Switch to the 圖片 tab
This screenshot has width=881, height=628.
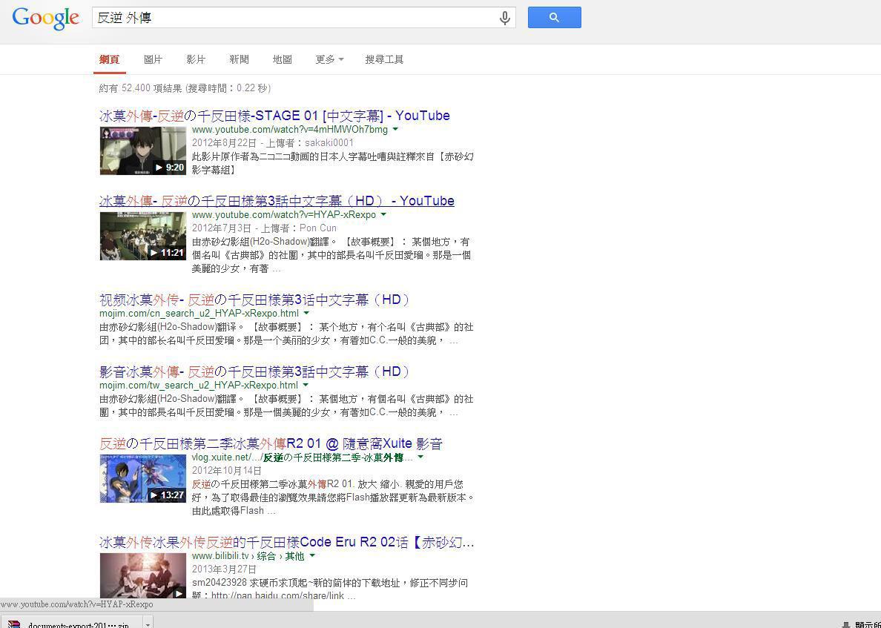(x=153, y=59)
